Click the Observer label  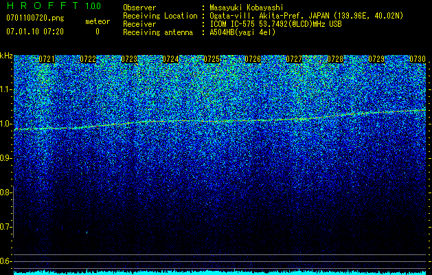click(x=139, y=8)
